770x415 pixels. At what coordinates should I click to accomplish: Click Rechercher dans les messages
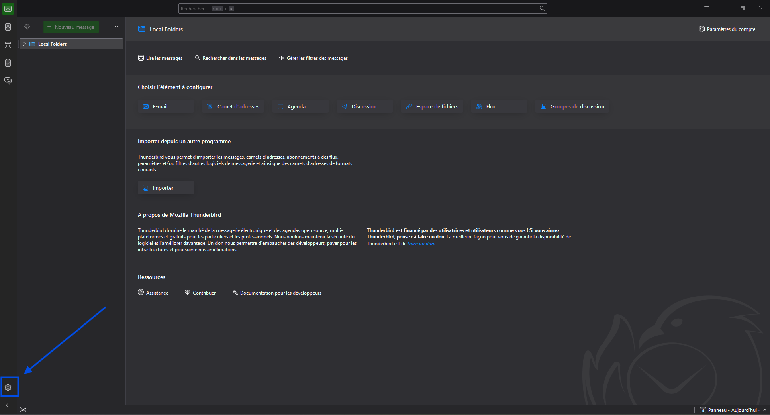[231, 58]
